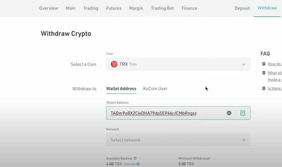Expand the Coin dropdown chevron arrow
The width and height of the screenshot is (282, 167).
pos(244,64)
